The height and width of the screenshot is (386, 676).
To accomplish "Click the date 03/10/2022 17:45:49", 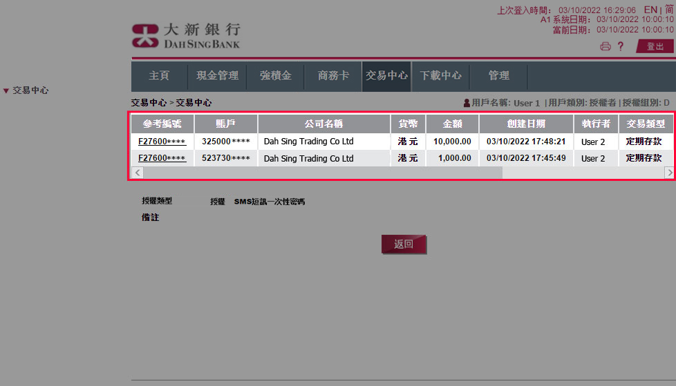I will 526,158.
